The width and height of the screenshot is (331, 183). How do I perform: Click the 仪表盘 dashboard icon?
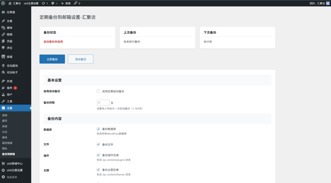click(3, 12)
